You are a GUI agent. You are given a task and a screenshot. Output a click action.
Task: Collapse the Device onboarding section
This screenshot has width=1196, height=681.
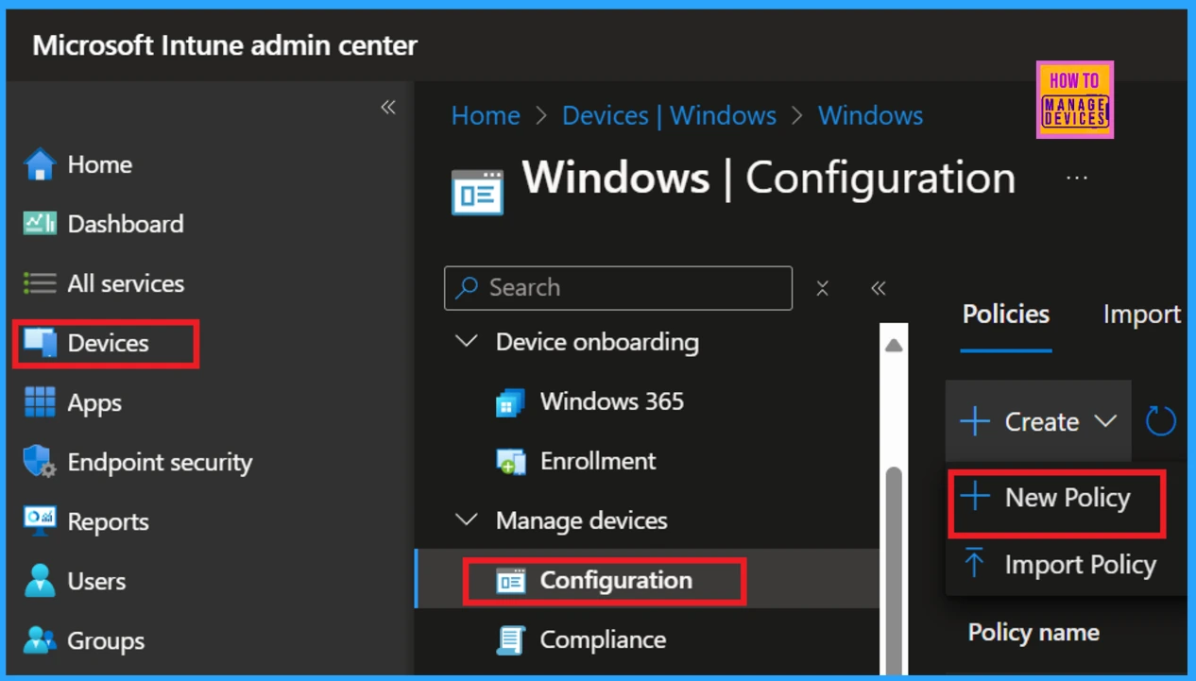[467, 341]
